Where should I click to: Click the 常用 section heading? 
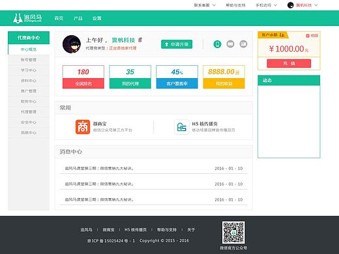tap(65, 107)
